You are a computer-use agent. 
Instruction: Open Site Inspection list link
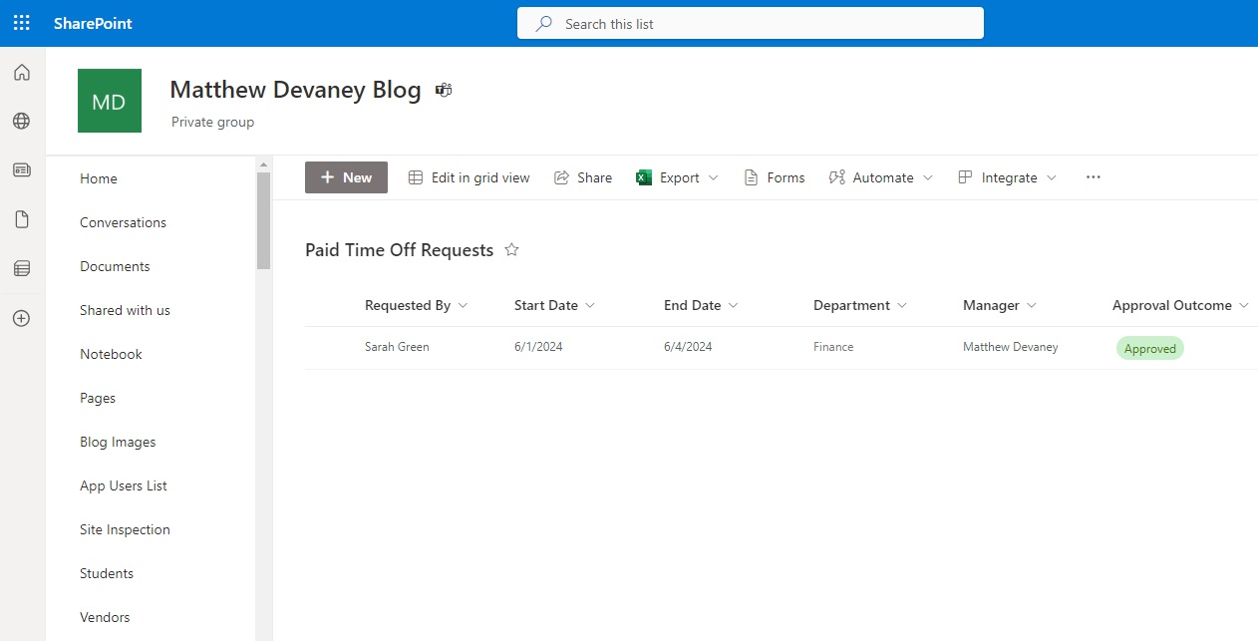[x=125, y=529]
